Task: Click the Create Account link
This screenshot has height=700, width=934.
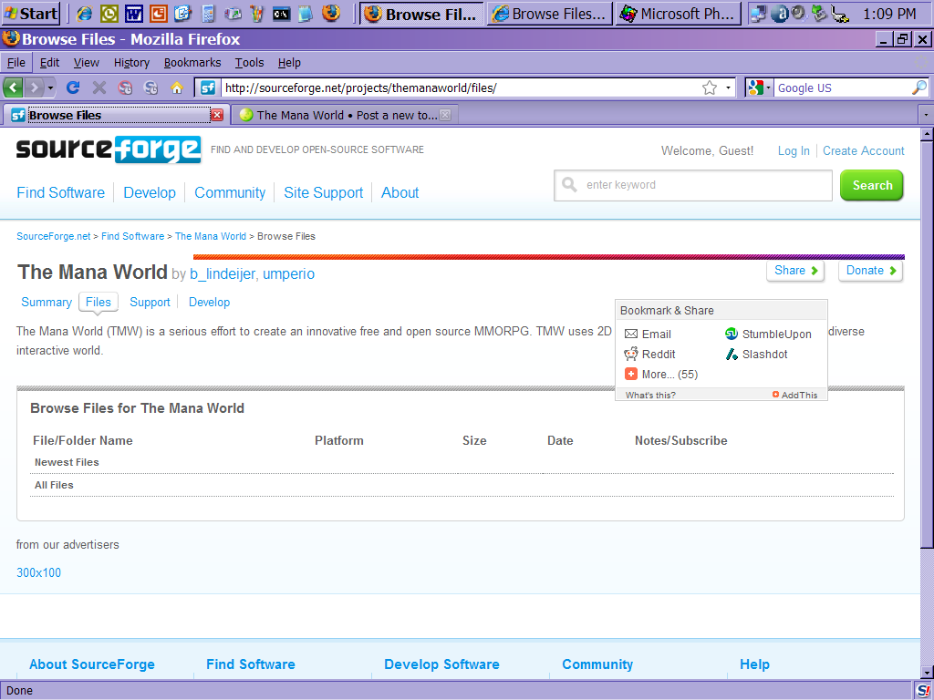Action: pos(863,150)
